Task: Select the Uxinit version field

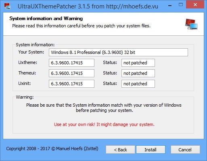Action: [71, 84]
